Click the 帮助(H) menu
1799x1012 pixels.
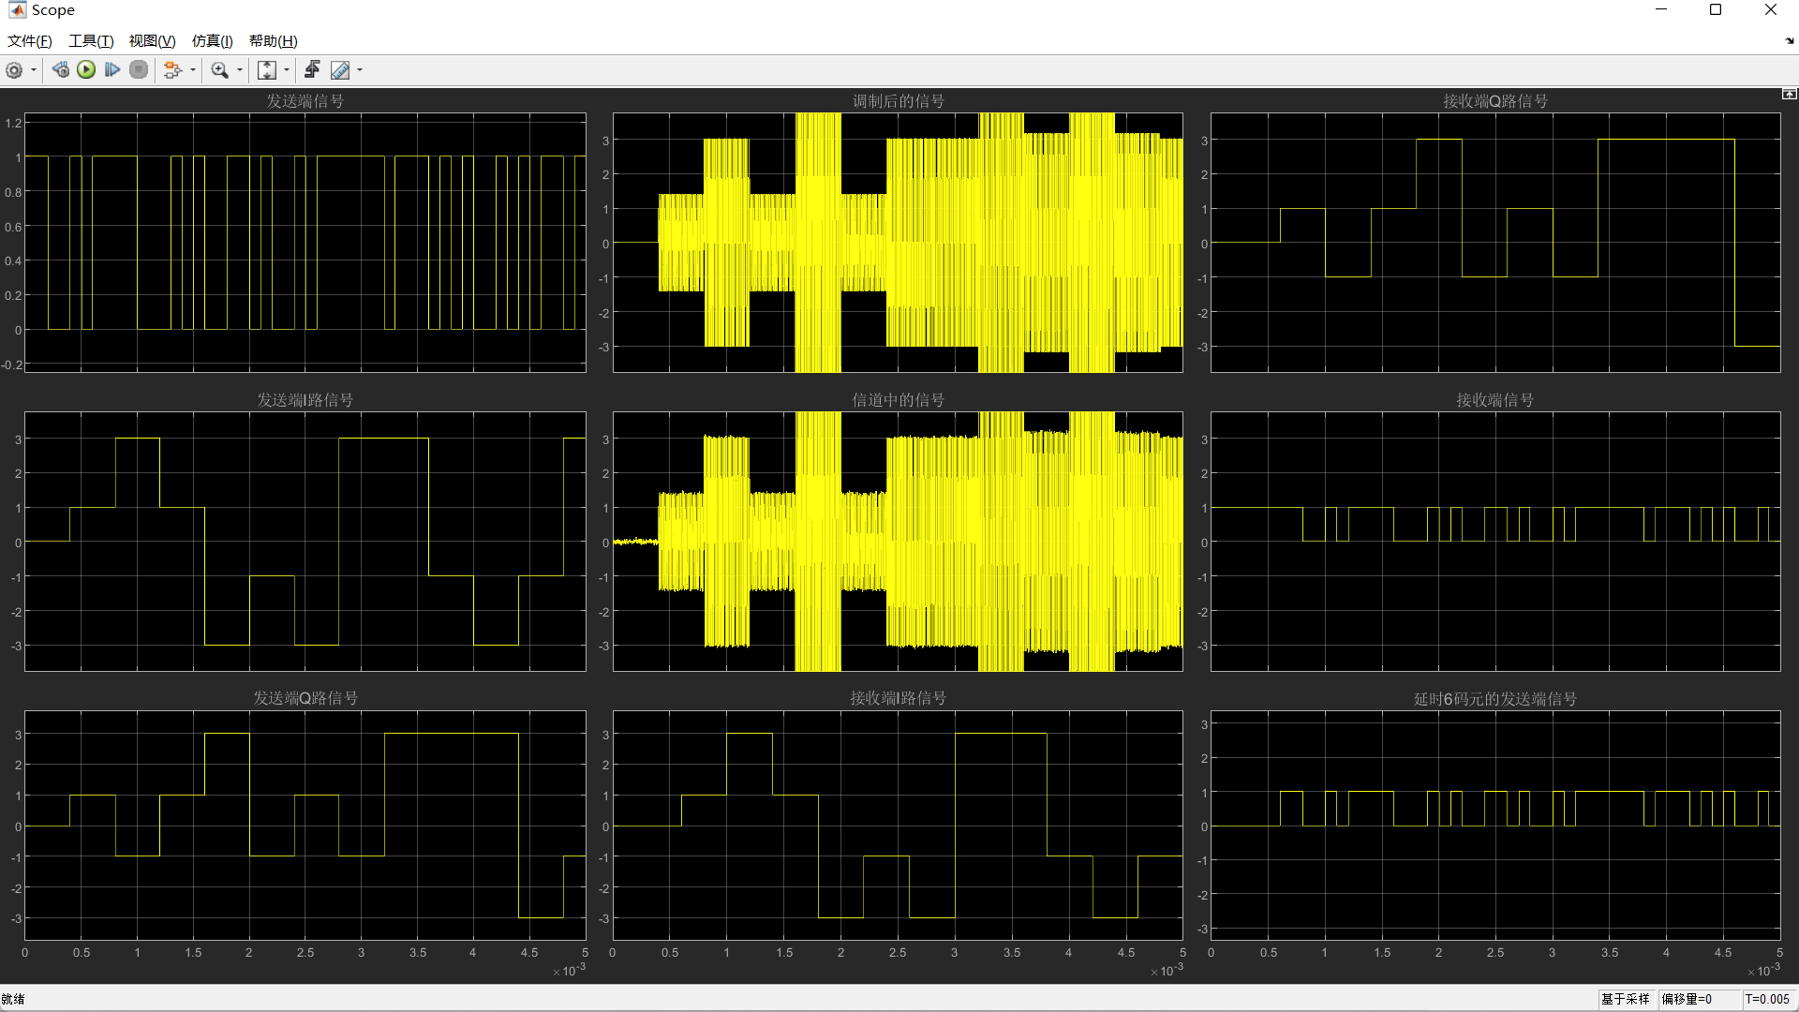coord(273,41)
